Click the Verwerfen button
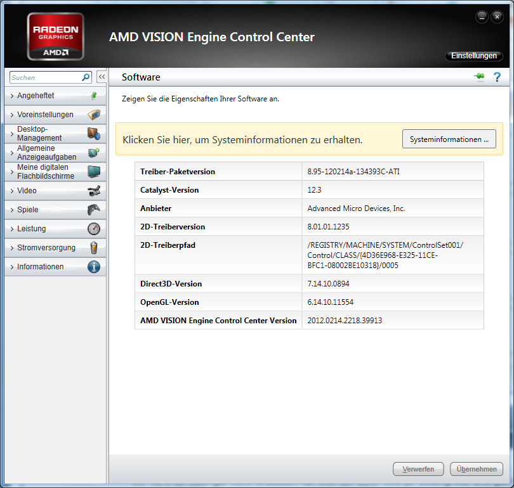514x488 pixels. (x=418, y=469)
